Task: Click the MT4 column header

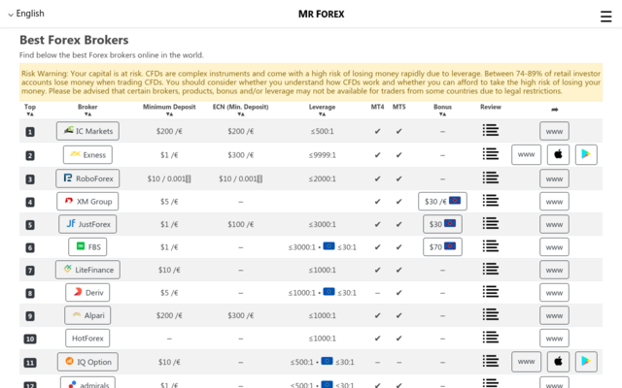Action: click(x=377, y=107)
